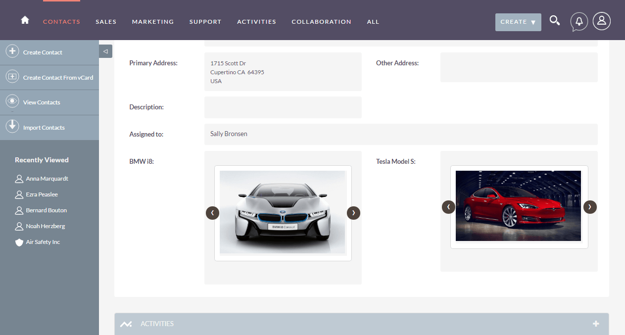The height and width of the screenshot is (335, 625).
Task: Click the Tesla Model S field label
Action: (x=396, y=161)
